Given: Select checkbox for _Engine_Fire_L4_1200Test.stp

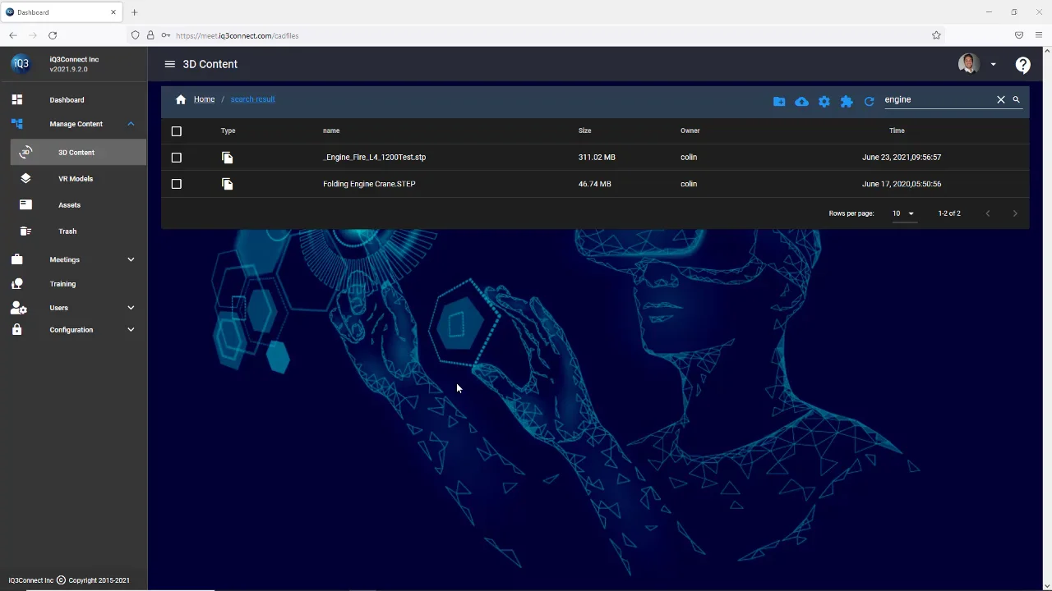Looking at the screenshot, I should 176,158.
